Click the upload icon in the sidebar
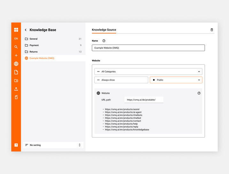The image size is (229, 174). (16, 89)
